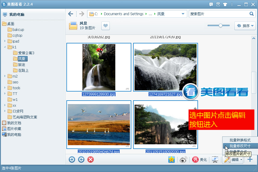Viewport: 258px width, 172px height.
Task: Click Documents and Settings in path
Action: coord(124,14)
